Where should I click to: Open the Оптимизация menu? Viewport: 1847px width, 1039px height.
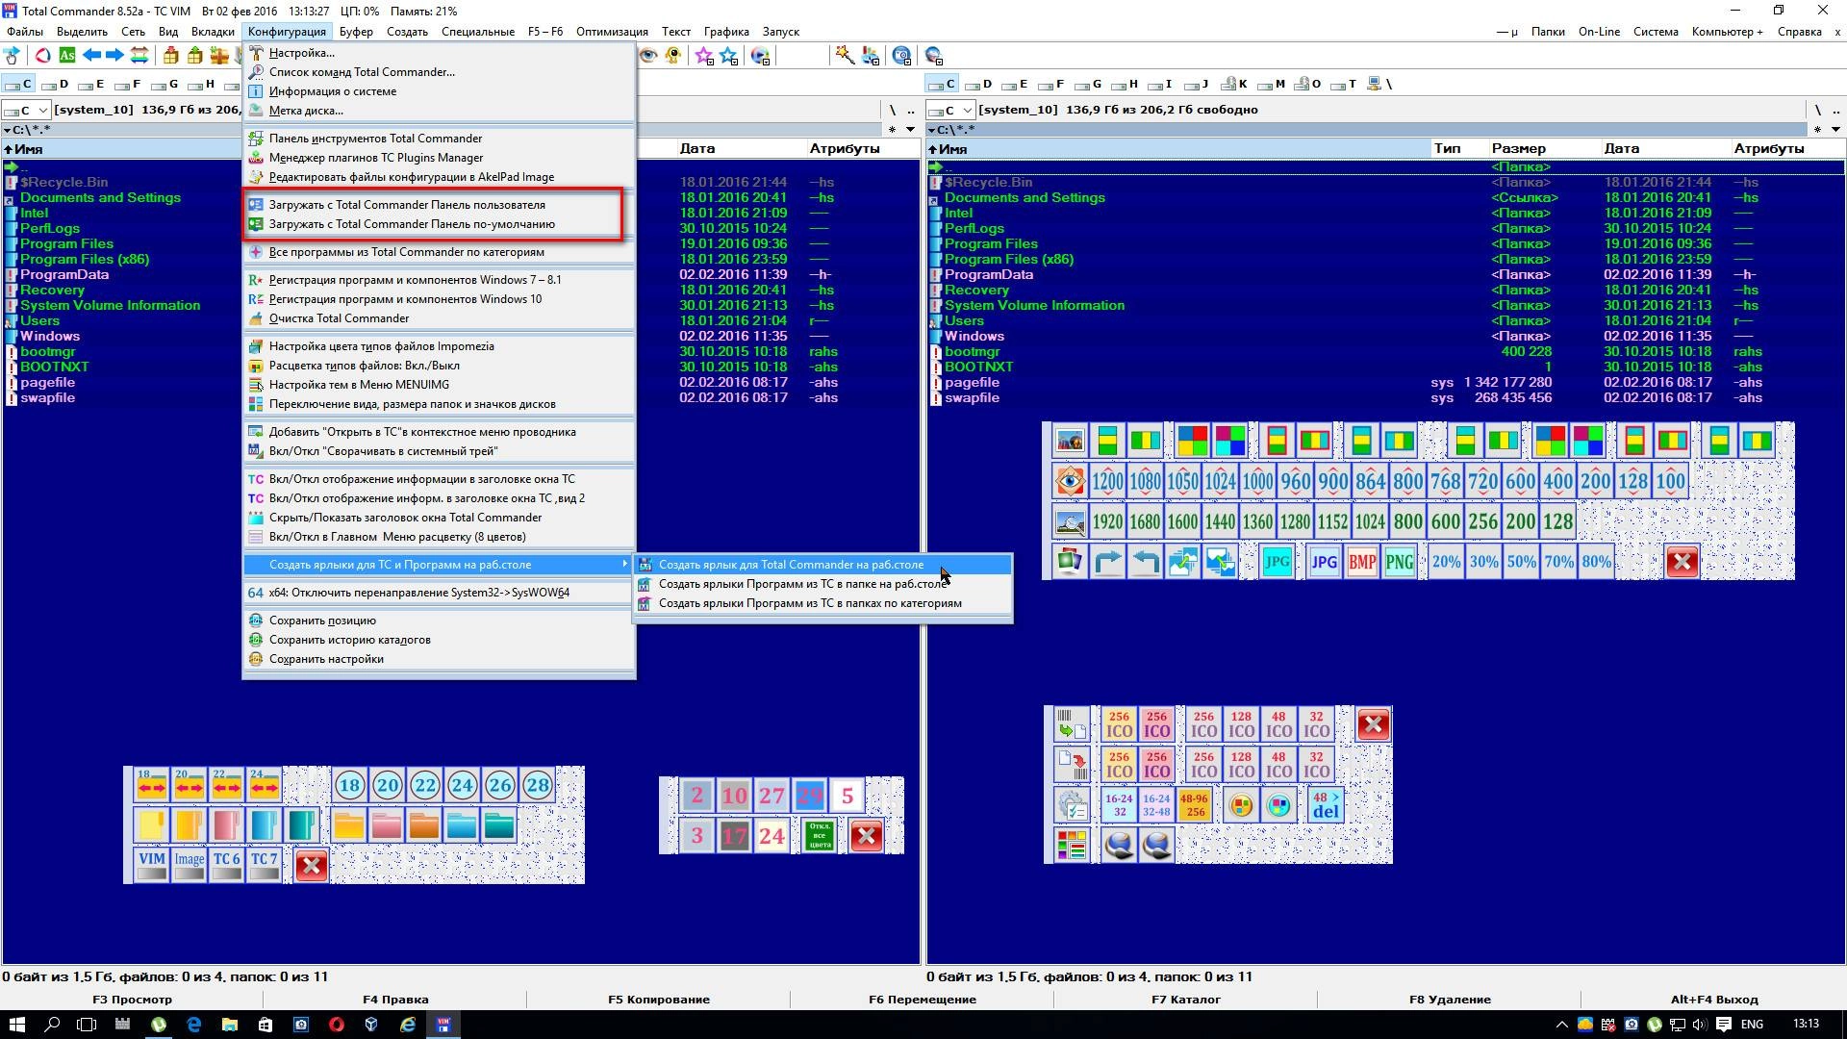click(x=612, y=32)
